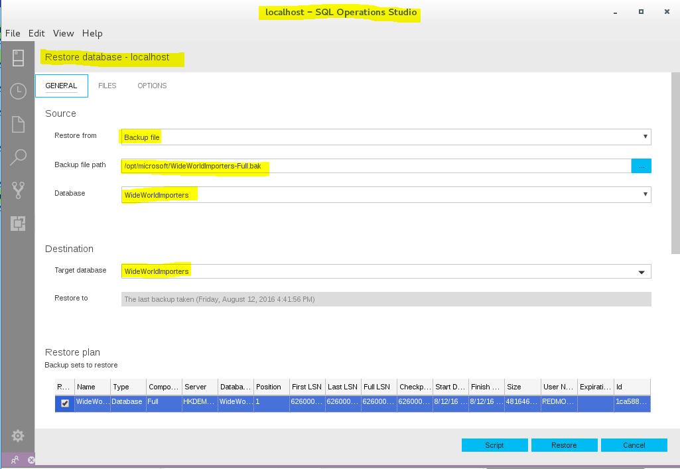680x469 pixels.
Task: Switch to the GENERAL tab
Action: [x=61, y=86]
